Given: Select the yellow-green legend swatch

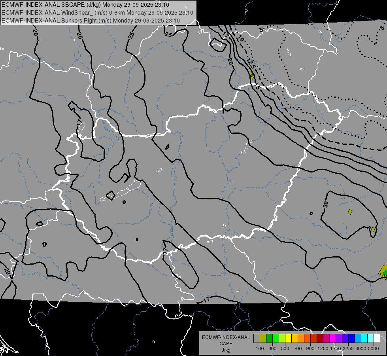Looking at the screenshot, I should tap(282, 339).
